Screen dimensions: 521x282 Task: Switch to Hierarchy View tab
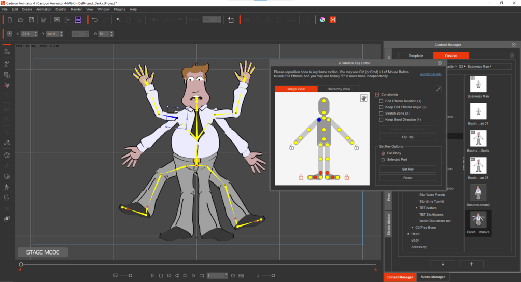339,89
